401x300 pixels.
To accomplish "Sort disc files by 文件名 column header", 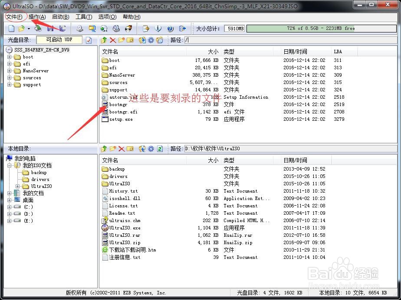I will click(143, 52).
